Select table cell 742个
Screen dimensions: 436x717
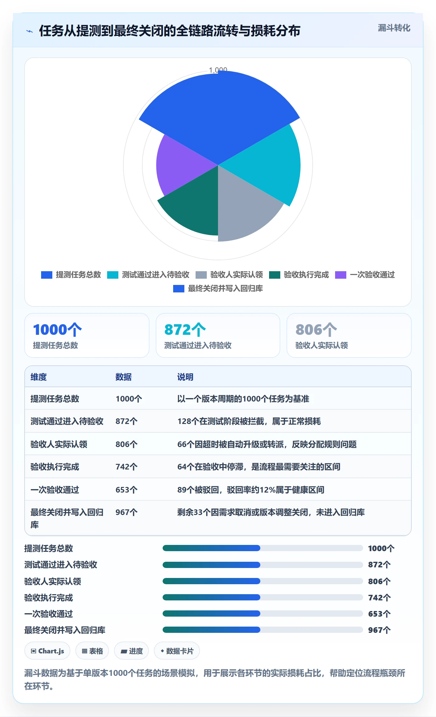[x=126, y=467]
